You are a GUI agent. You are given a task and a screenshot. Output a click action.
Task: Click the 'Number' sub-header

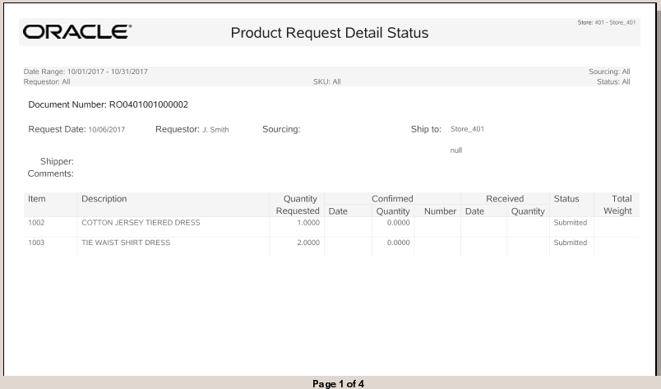(x=440, y=211)
